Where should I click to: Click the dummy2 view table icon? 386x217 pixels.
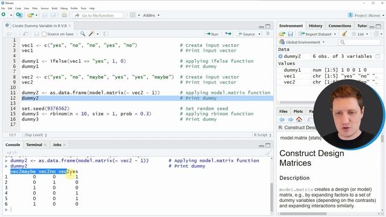tap(378, 56)
